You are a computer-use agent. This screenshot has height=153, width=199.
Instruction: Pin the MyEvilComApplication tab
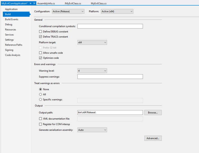[x=31, y=3]
